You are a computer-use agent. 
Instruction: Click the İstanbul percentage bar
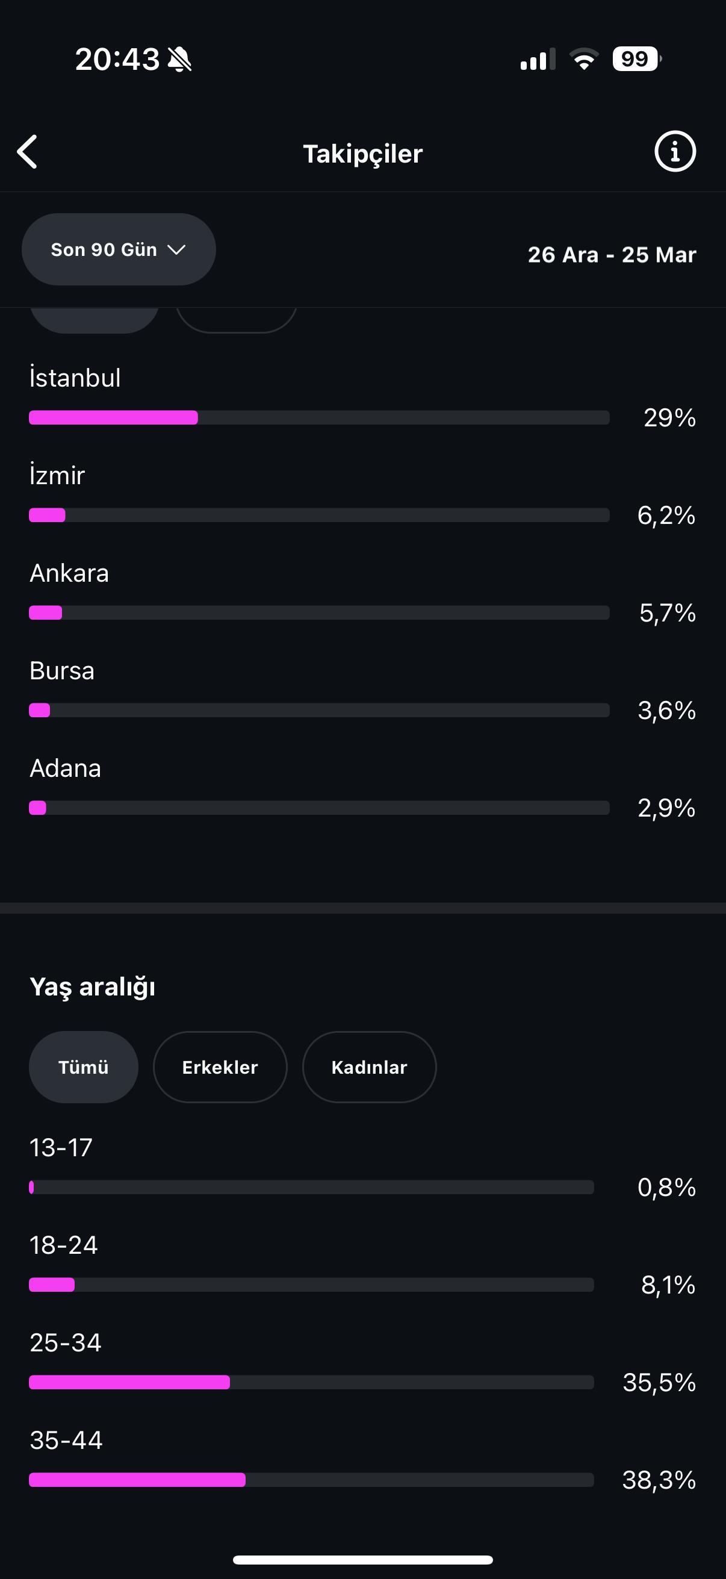tap(319, 417)
